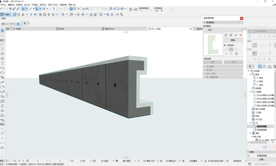
Task: Collapse the 楼层 tree node
Action: coord(250,74)
